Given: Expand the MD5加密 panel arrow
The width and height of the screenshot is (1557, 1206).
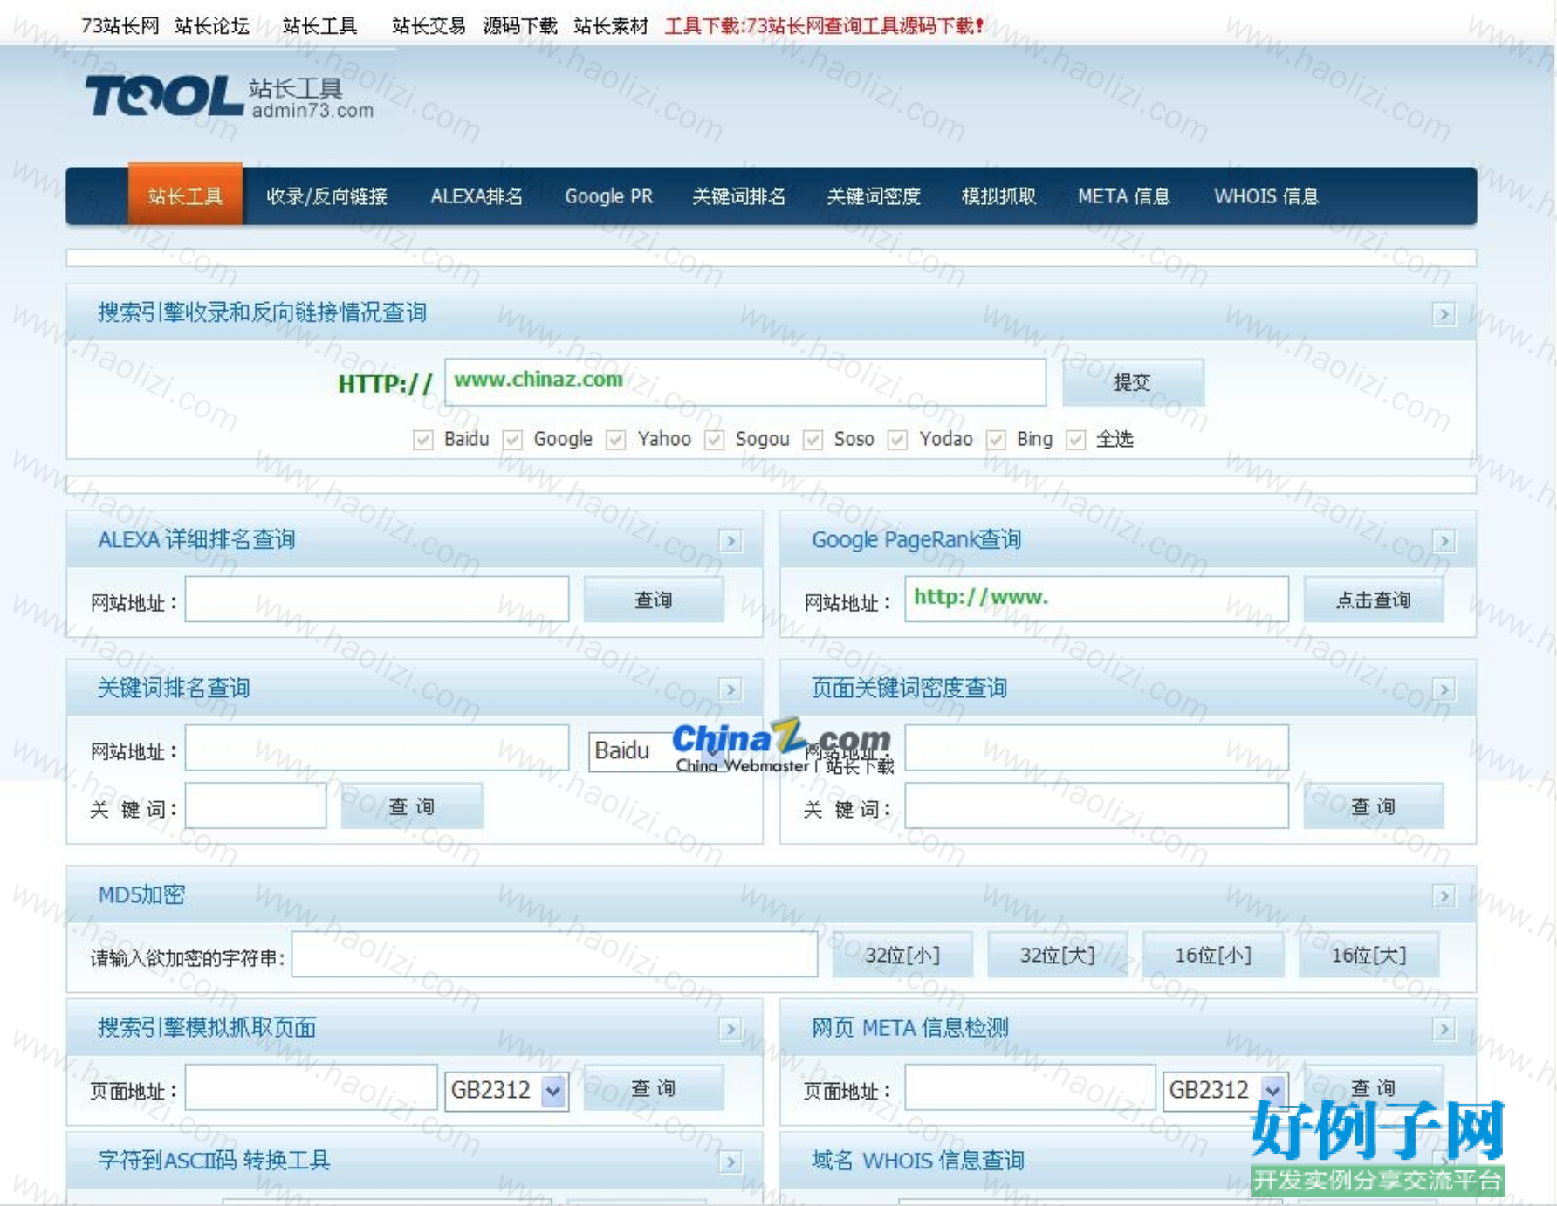Looking at the screenshot, I should click(x=1444, y=896).
